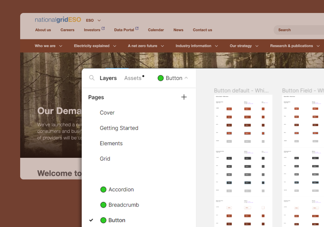Viewport: 324px width, 227px height.
Task: Click the nationalgridESO logo
Action: click(x=58, y=20)
